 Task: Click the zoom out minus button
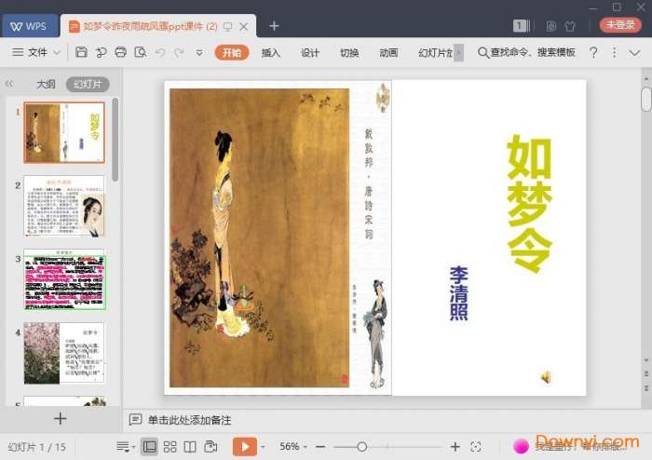tap(320, 447)
